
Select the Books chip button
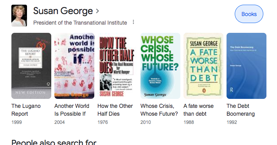(249, 14)
